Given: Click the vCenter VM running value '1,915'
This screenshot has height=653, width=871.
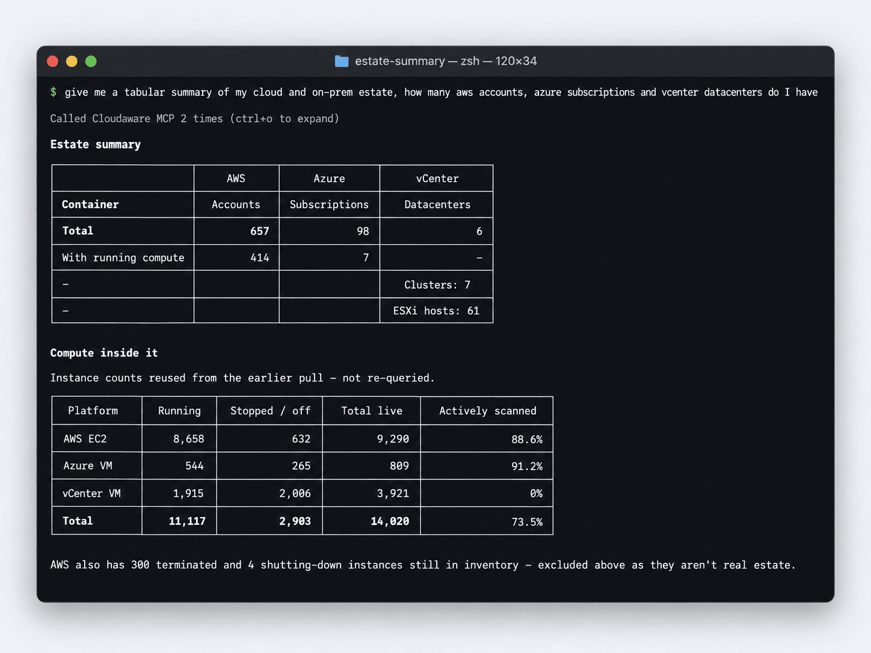Looking at the screenshot, I should tap(188, 494).
